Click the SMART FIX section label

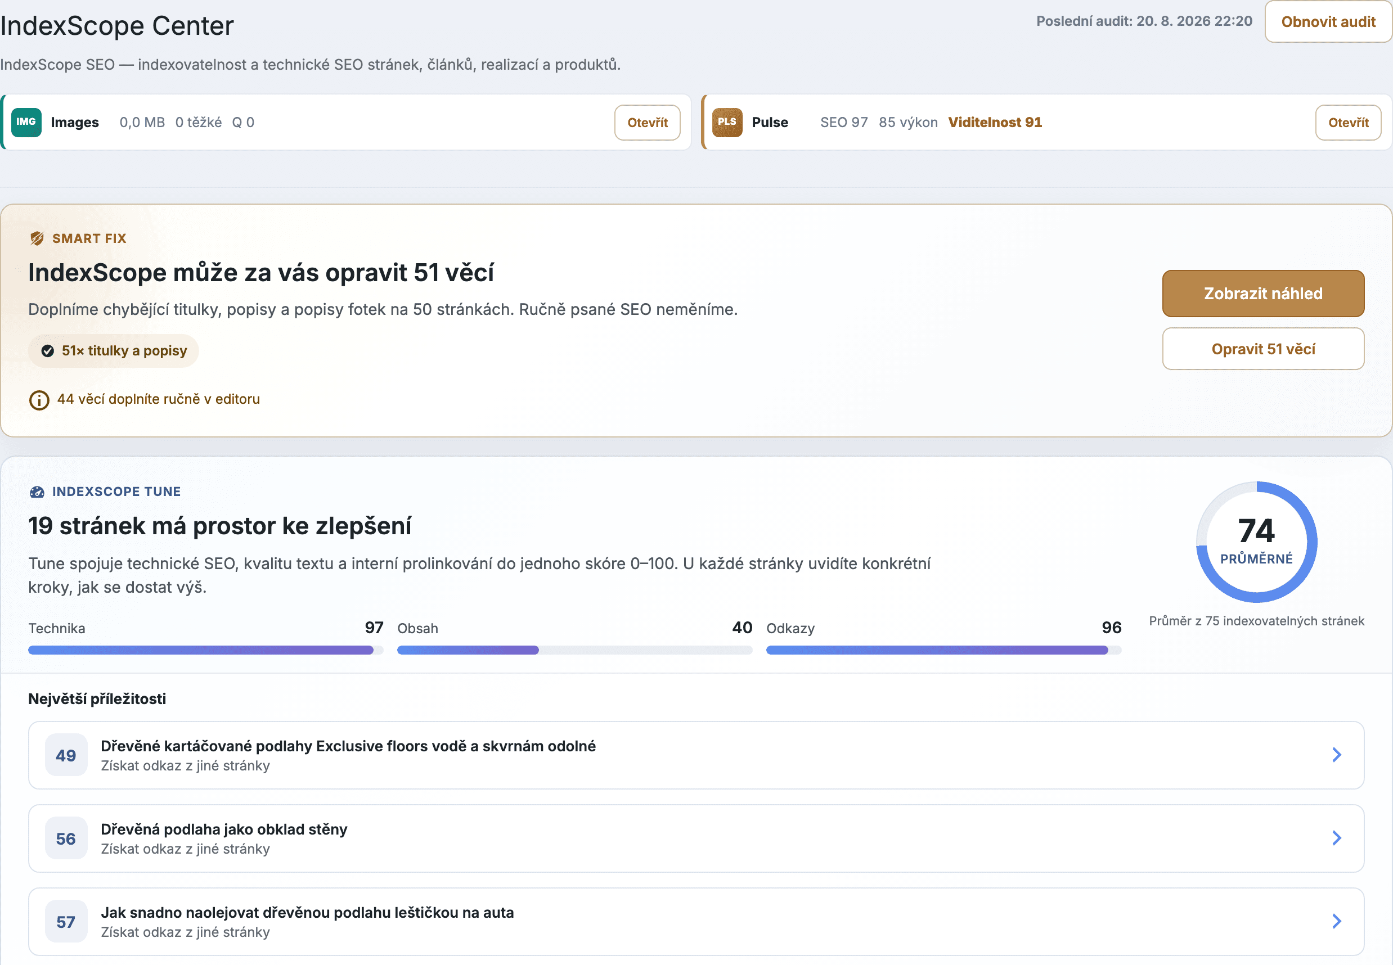coord(89,238)
